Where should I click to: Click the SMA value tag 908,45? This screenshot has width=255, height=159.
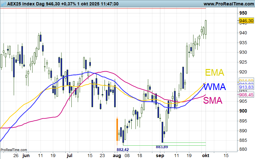tap(246, 95)
